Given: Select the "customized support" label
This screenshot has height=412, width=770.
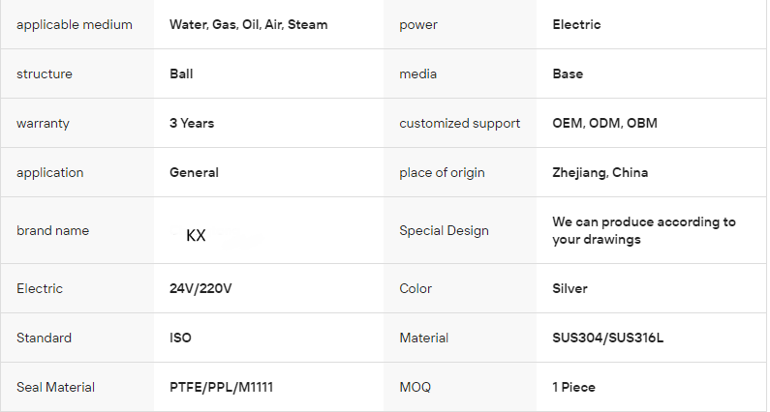Looking at the screenshot, I should (x=459, y=123).
